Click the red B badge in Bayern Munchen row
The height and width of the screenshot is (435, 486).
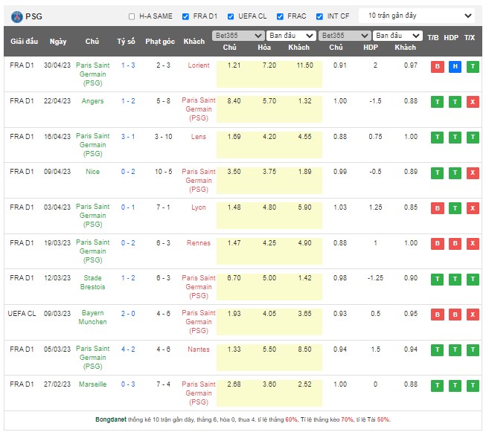[x=435, y=315]
